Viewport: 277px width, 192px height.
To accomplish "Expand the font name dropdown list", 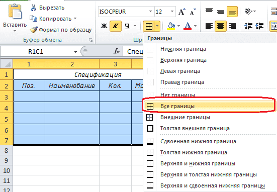I will tap(150, 12).
